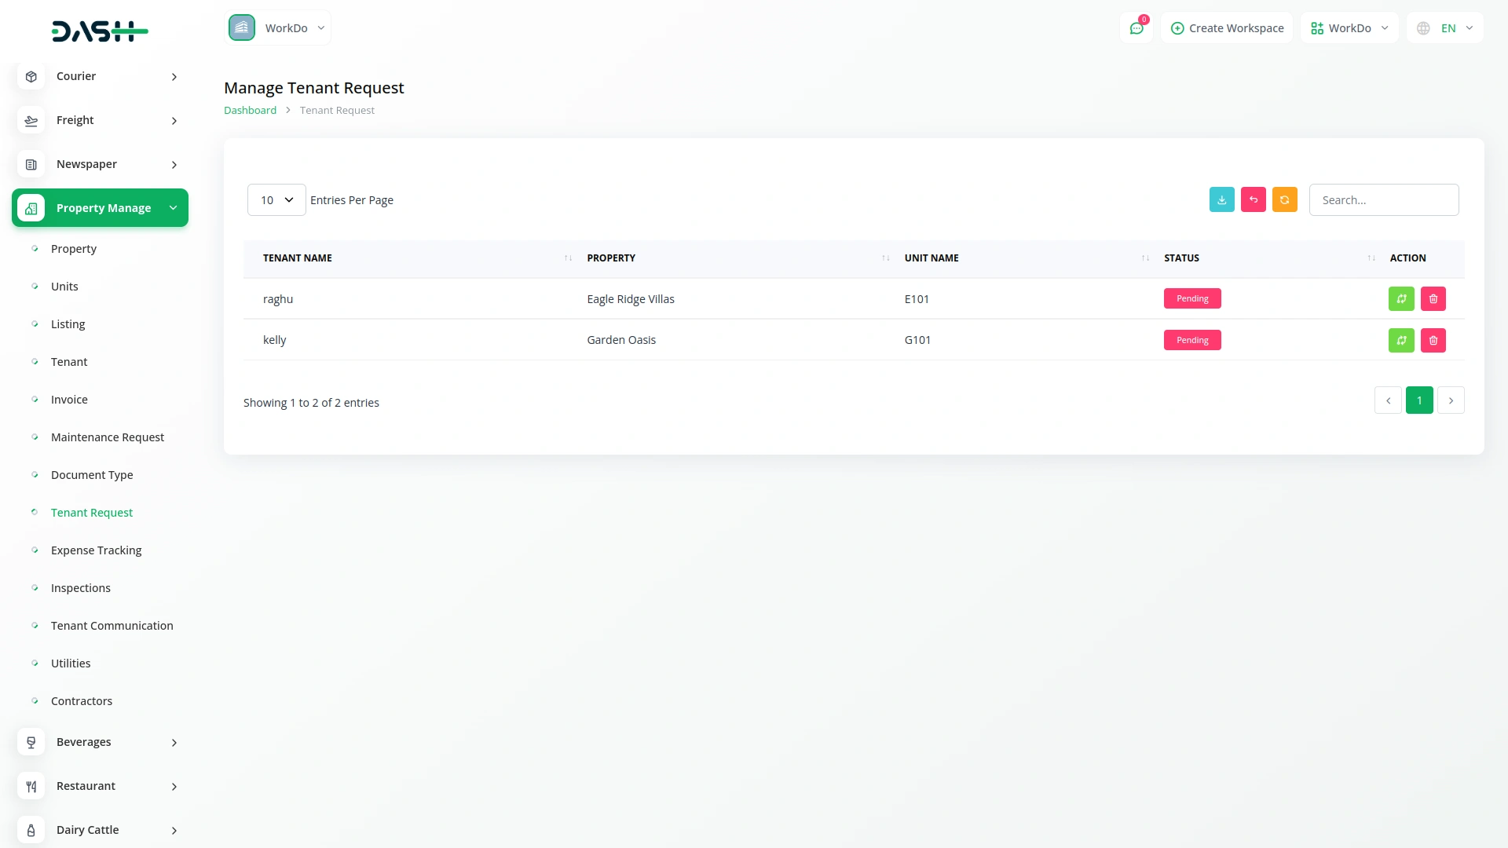Click the Search input field

point(1383,200)
